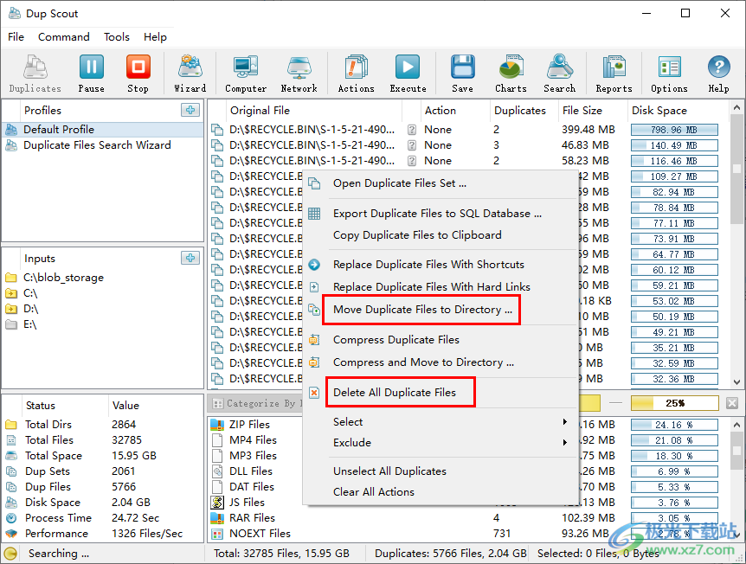746x564 pixels.
Task: Click the Computer toolbar icon
Action: 246,74
